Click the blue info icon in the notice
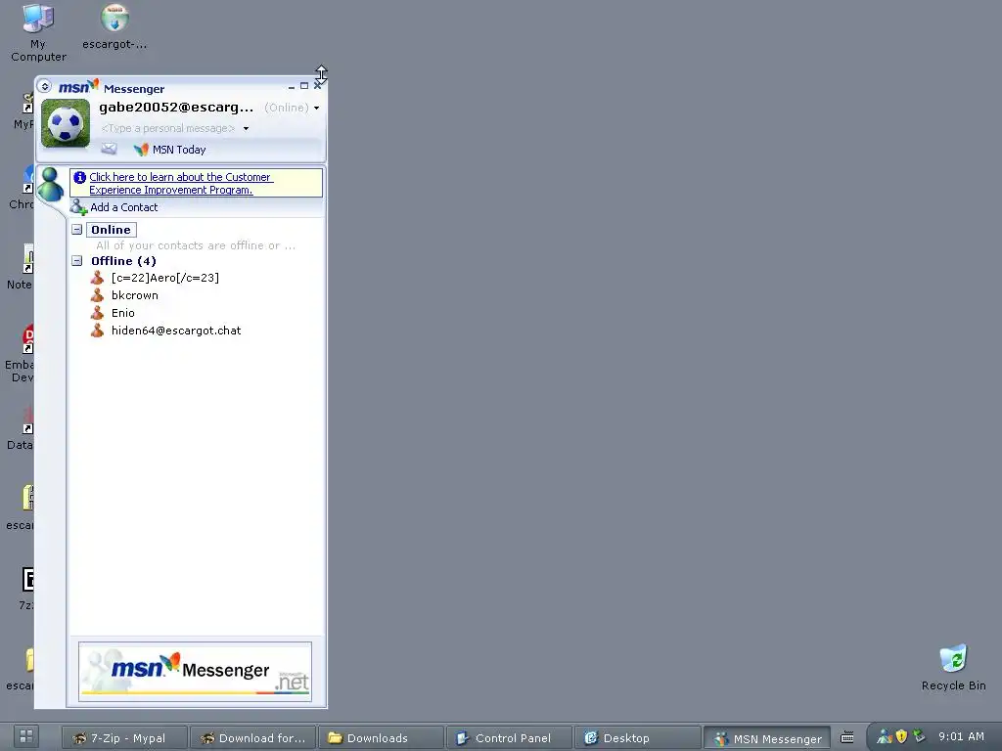The height and width of the screenshot is (751, 1002). click(x=80, y=178)
